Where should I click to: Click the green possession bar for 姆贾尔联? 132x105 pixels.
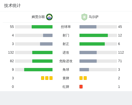(42, 27)
